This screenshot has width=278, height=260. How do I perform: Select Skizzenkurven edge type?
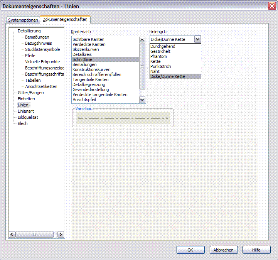coord(105,49)
